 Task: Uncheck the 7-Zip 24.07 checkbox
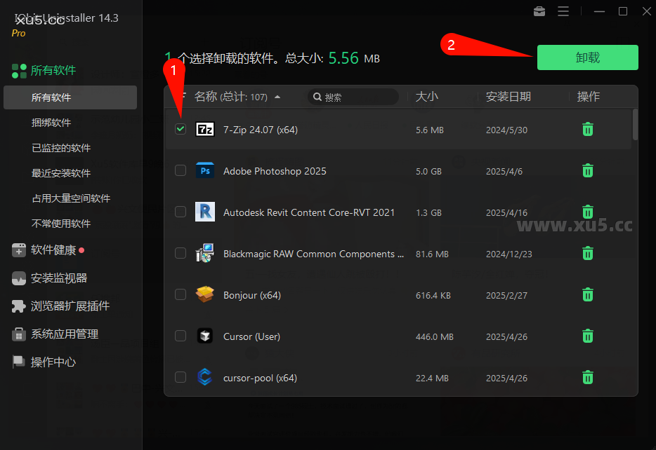pyautogui.click(x=181, y=129)
